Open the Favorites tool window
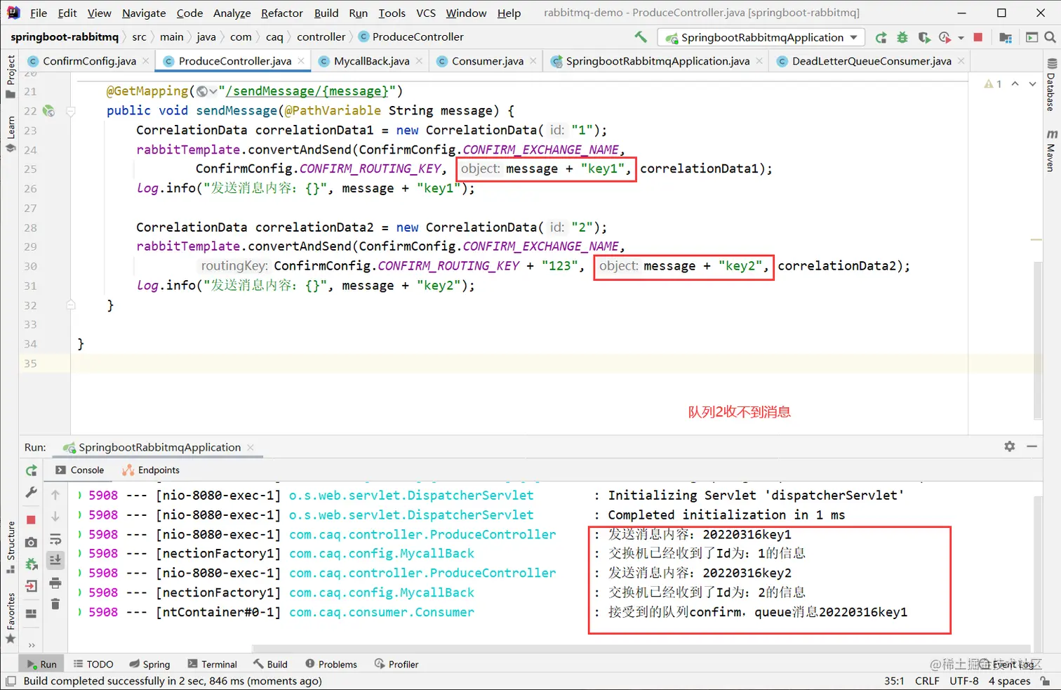 pos(11,618)
